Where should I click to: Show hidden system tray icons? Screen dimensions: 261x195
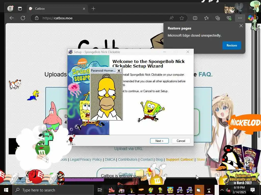pos(222,190)
